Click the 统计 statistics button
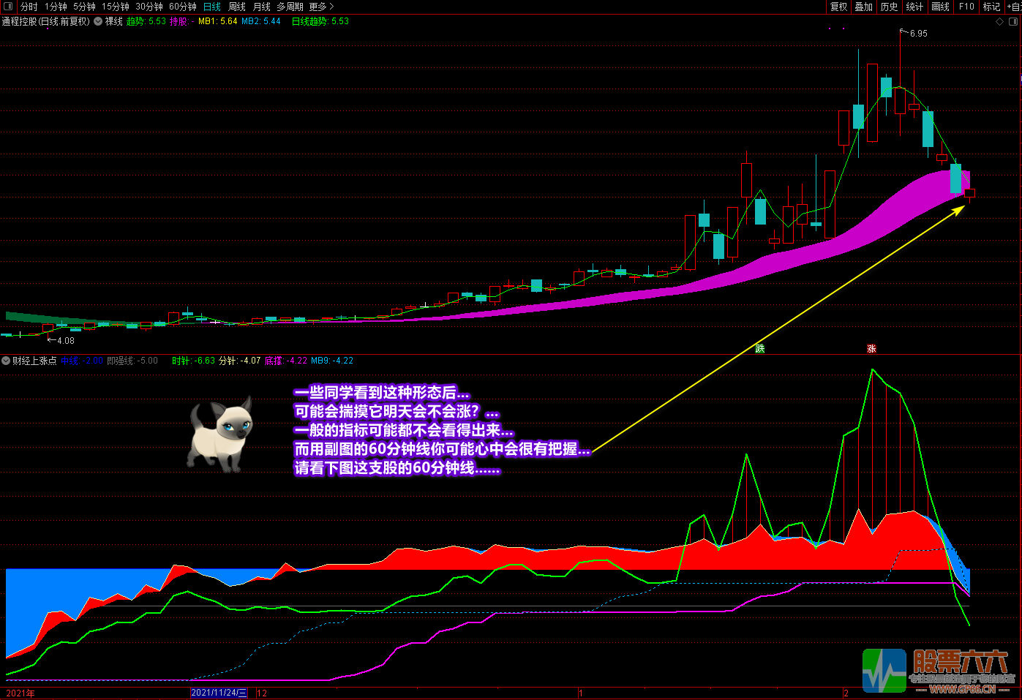 click(x=914, y=7)
